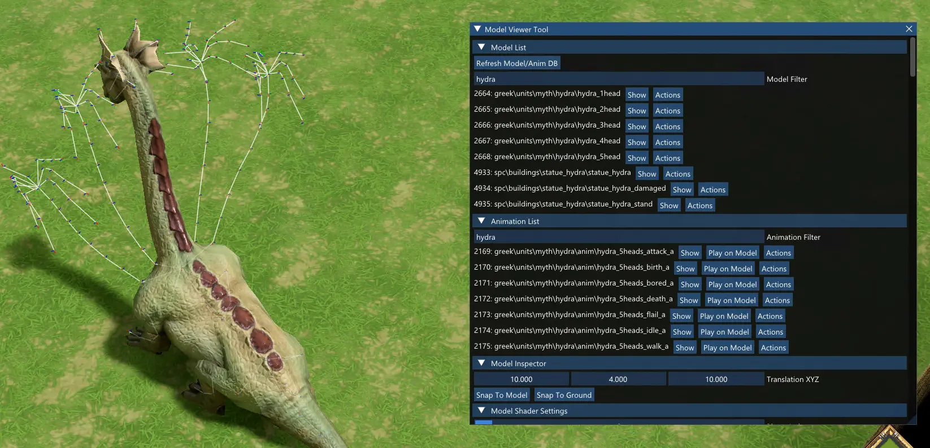Play hydra_5heads_bored_a on model
The height and width of the screenshot is (448, 930).
[733, 284]
